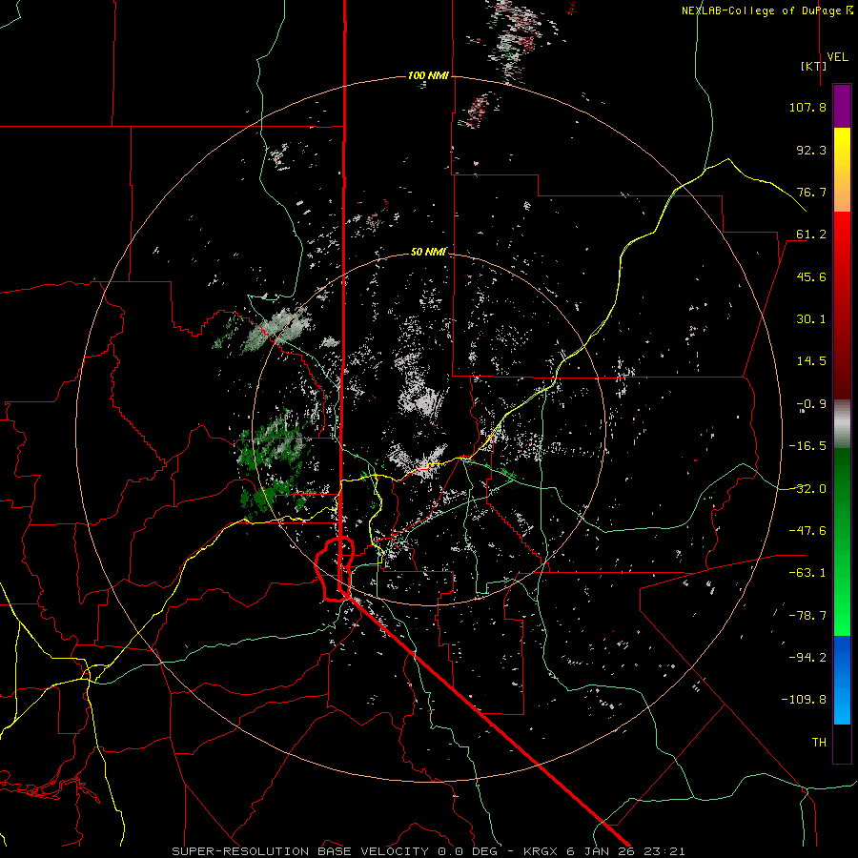Click the TH legend label
The height and width of the screenshot is (858, 858).
click(819, 743)
